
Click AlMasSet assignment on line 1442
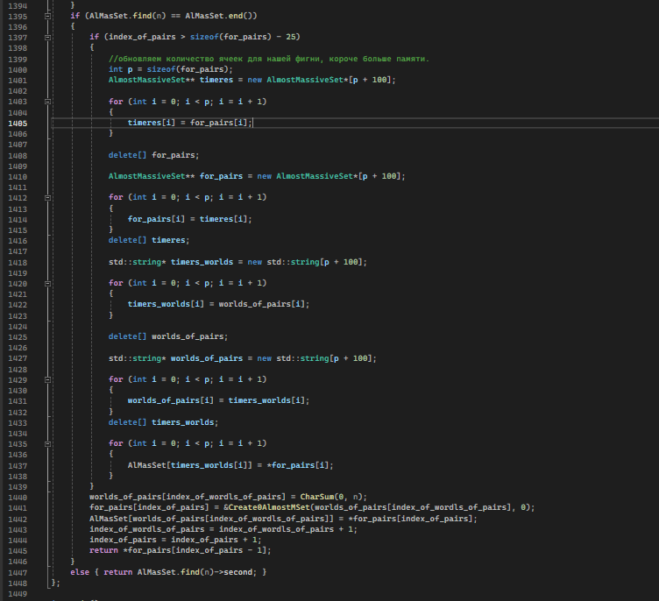tap(283, 519)
